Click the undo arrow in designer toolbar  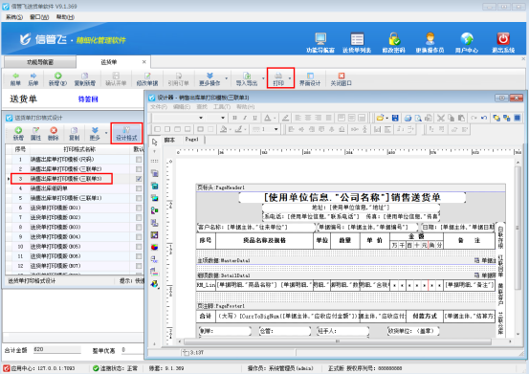(x=484, y=118)
